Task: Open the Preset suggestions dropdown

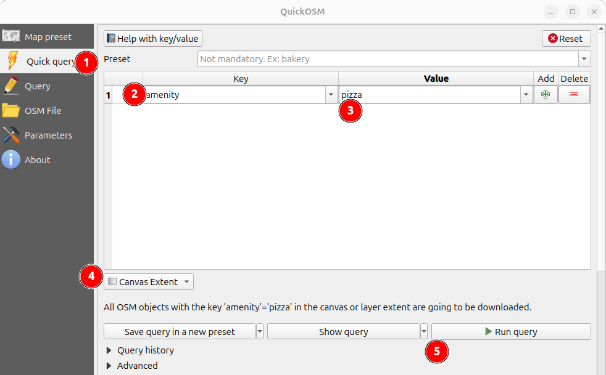Action: [x=583, y=59]
